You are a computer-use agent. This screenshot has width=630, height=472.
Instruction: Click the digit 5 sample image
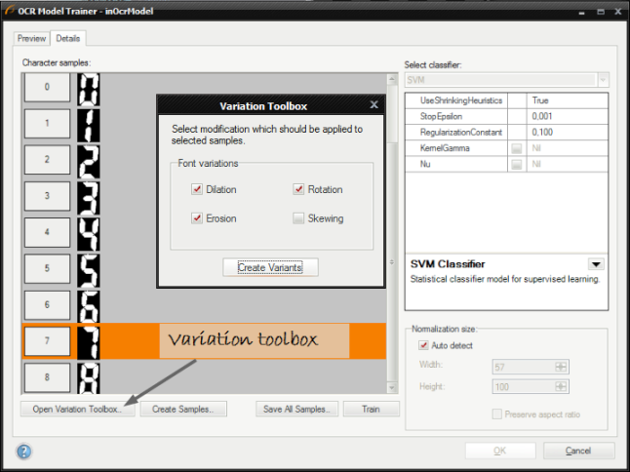90,267
